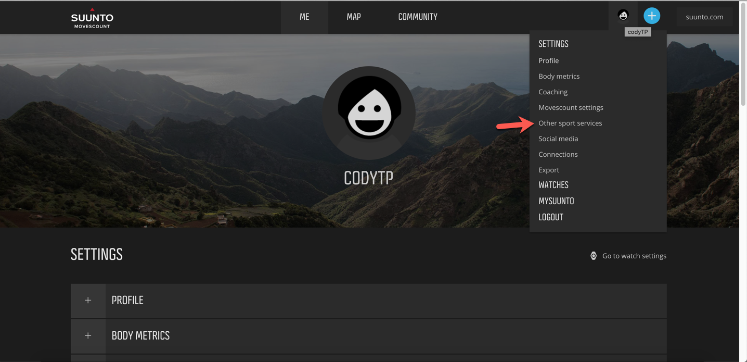Viewport: 747px width, 362px height.
Task: Click the Suunto Movescount logo
Action: [92, 18]
